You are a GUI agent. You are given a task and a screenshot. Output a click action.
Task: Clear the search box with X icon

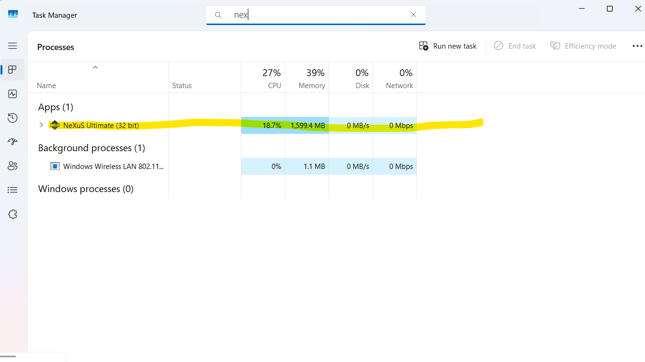point(413,15)
